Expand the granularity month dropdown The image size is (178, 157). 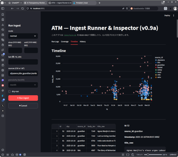coord(23,85)
